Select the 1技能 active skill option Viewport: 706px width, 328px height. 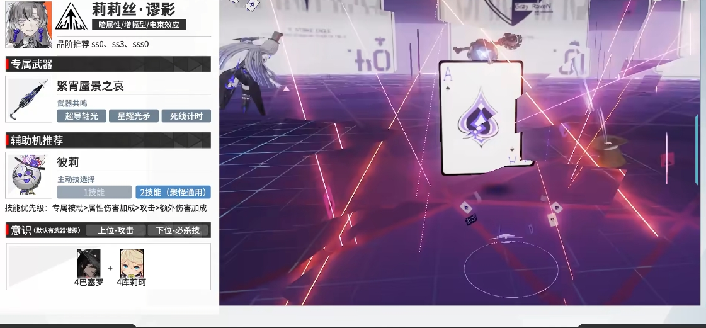[94, 192]
